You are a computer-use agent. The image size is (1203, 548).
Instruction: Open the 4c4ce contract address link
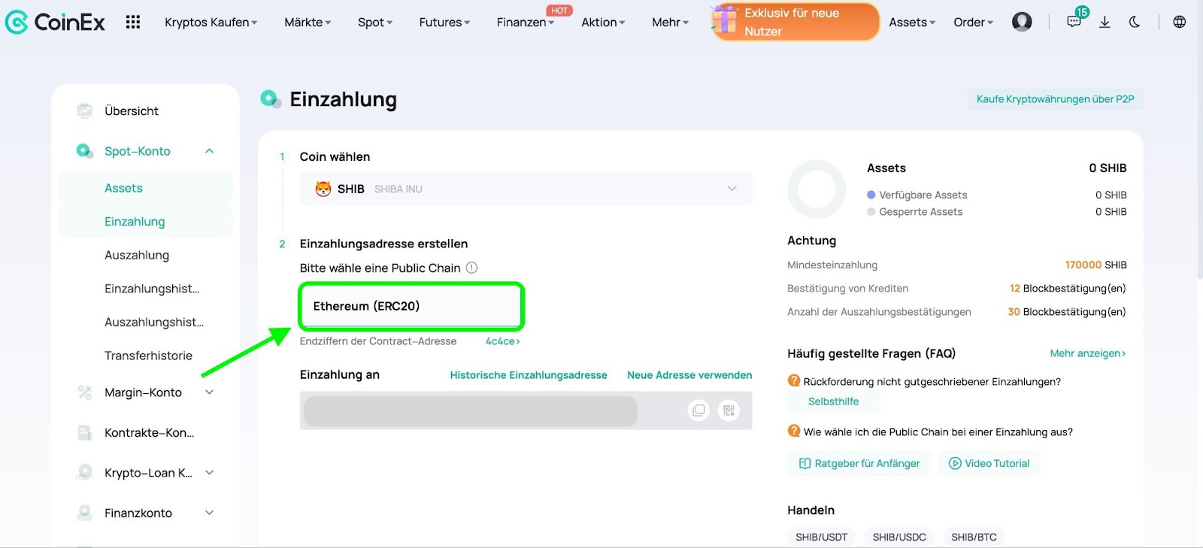[x=502, y=341]
